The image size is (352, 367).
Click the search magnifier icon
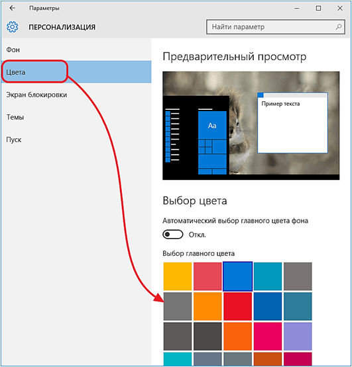[338, 26]
